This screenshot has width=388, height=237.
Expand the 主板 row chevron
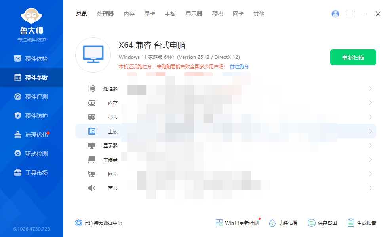tap(371, 131)
